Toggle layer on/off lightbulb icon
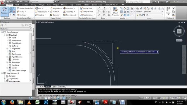Viewport: 187px width, 105px height. tap(137, 15)
